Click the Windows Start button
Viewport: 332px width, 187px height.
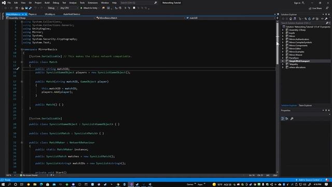point(3,184)
